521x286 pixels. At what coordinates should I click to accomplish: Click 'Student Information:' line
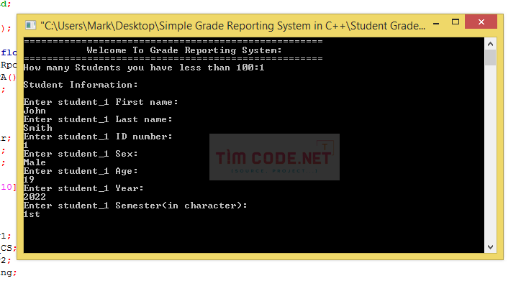point(81,85)
